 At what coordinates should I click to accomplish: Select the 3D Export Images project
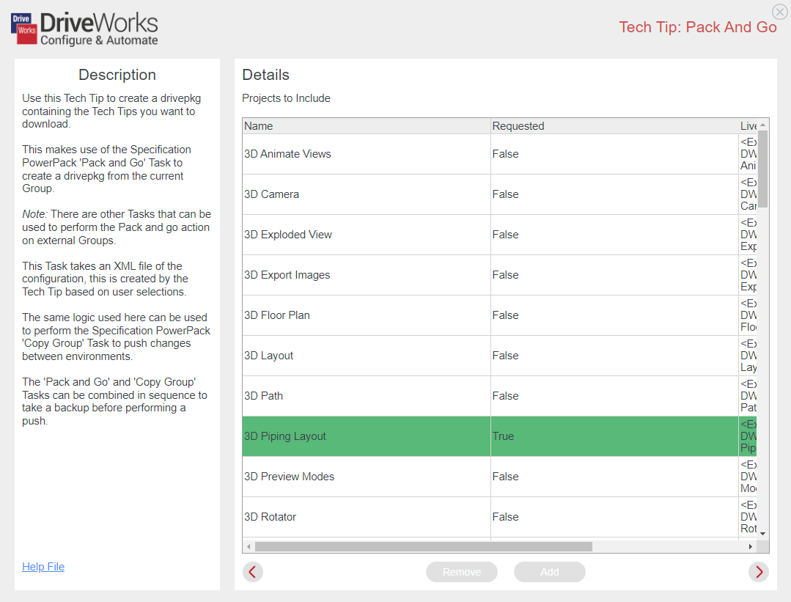click(x=367, y=274)
